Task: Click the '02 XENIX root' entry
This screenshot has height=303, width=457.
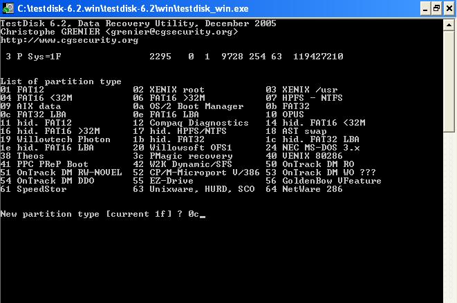Action: [169, 90]
